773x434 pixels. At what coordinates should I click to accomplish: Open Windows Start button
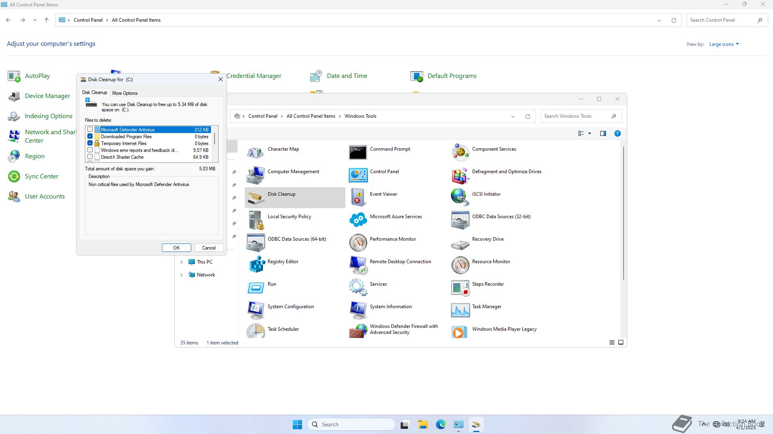click(x=297, y=424)
